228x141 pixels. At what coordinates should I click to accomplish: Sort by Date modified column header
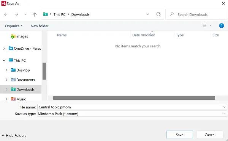tap(144, 35)
